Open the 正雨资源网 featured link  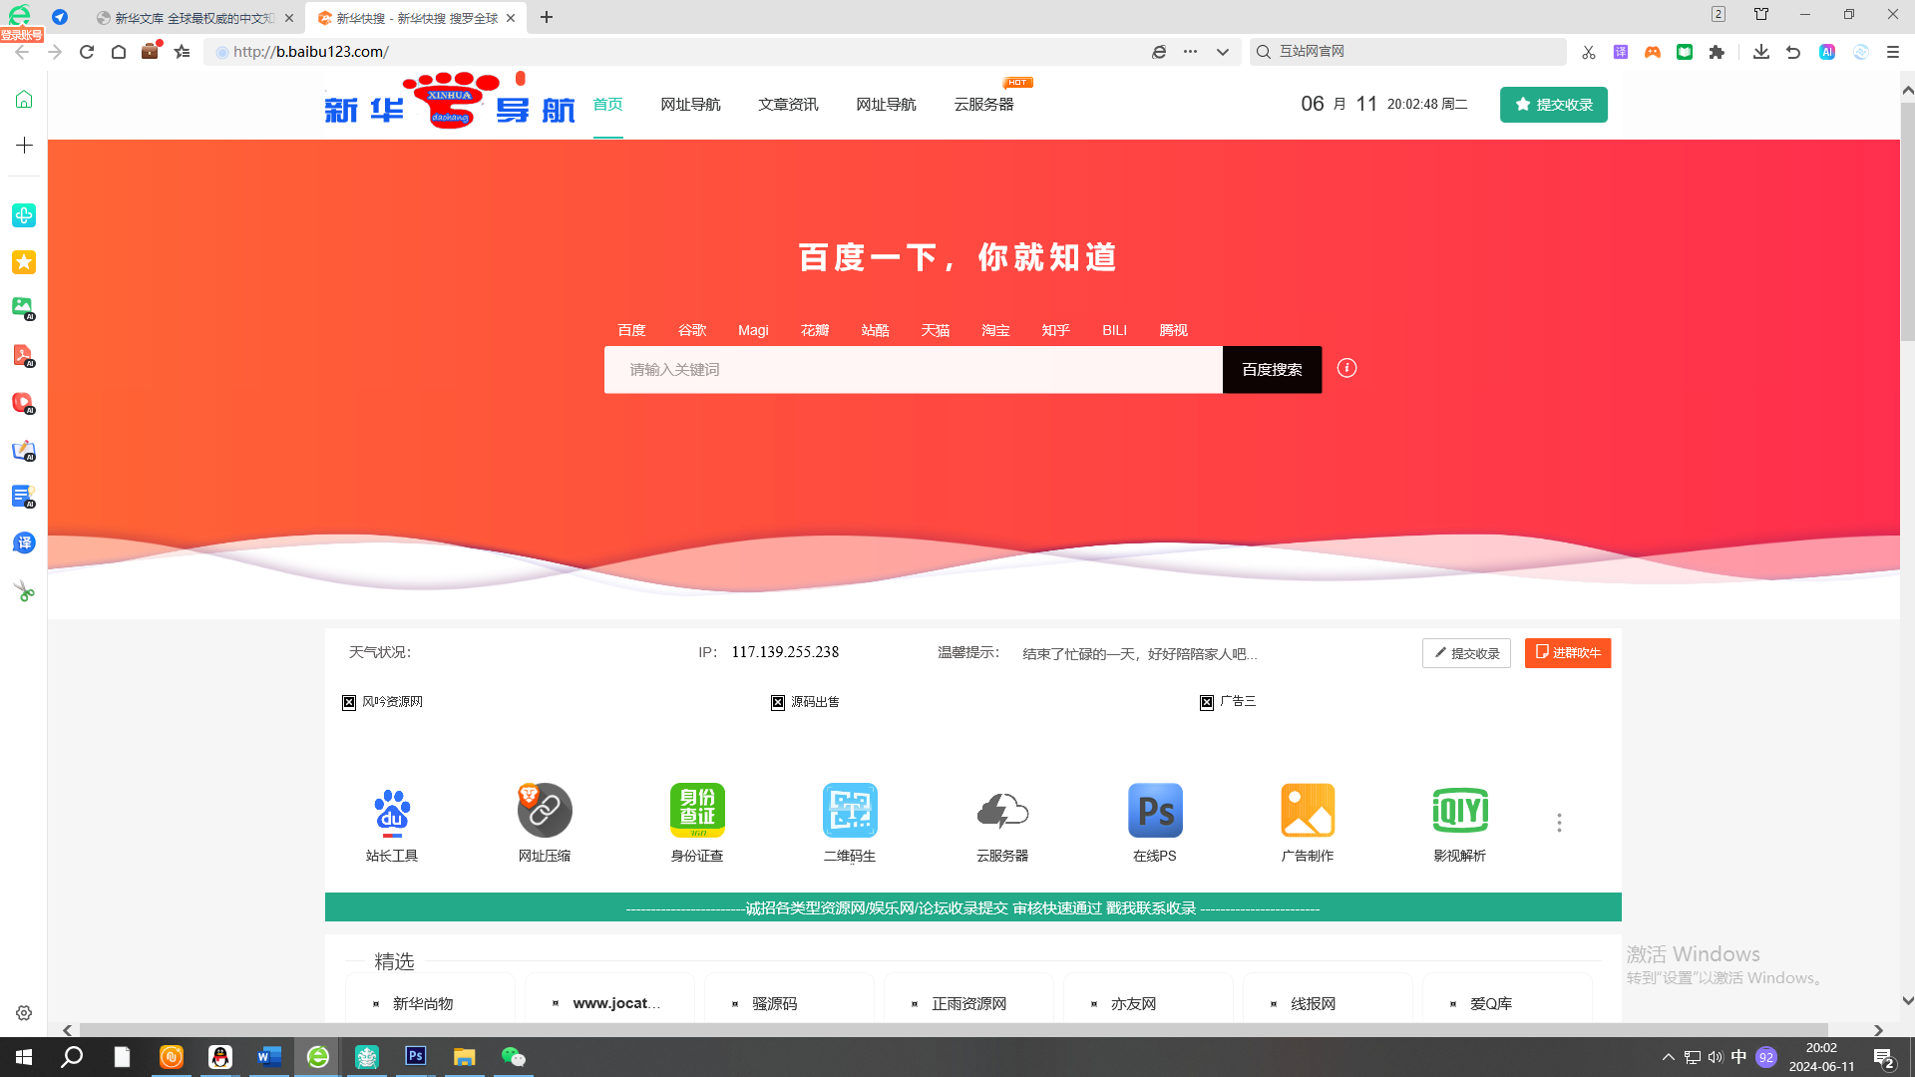pyautogui.click(x=968, y=1003)
